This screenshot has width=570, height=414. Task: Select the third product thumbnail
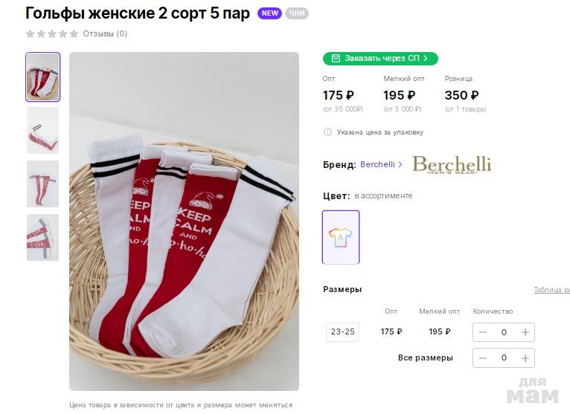click(x=42, y=184)
